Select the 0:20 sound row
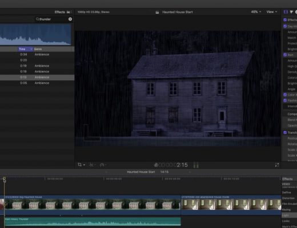Viewport: 297px width, 228px height. 37,60
